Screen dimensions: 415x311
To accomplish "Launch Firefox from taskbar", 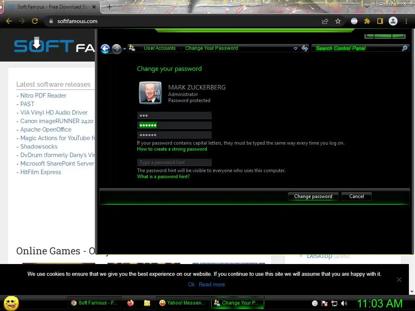I will click(130, 303).
